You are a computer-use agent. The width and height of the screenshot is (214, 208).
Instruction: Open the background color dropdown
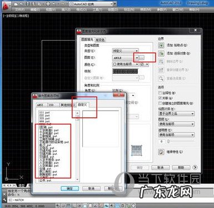tap(144, 64)
